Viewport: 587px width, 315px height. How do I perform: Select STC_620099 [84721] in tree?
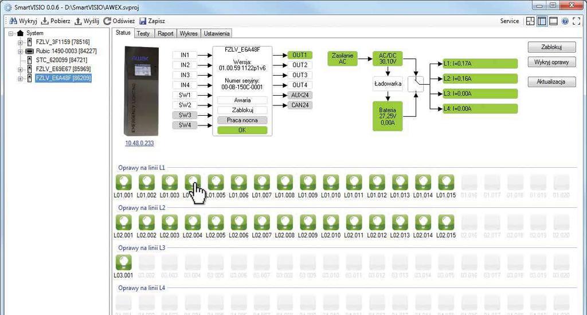[x=61, y=60]
